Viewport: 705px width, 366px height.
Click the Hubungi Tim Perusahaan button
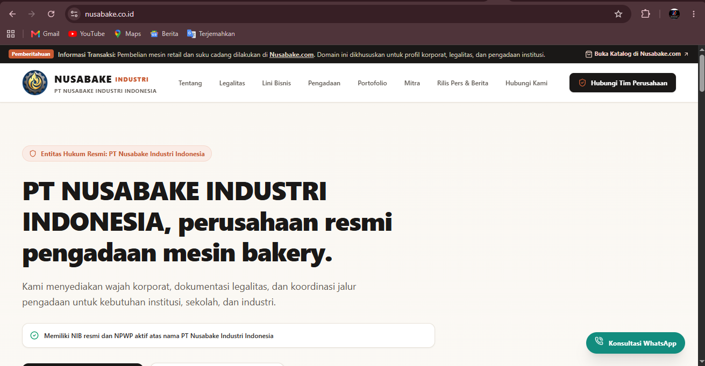(623, 83)
